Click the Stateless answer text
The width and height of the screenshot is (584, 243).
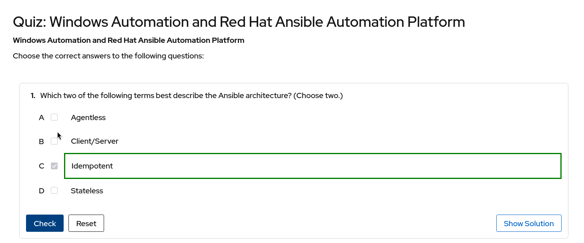(x=87, y=191)
